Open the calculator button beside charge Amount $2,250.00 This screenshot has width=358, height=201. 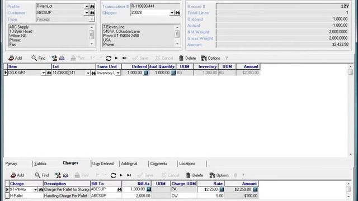[x=255, y=189]
